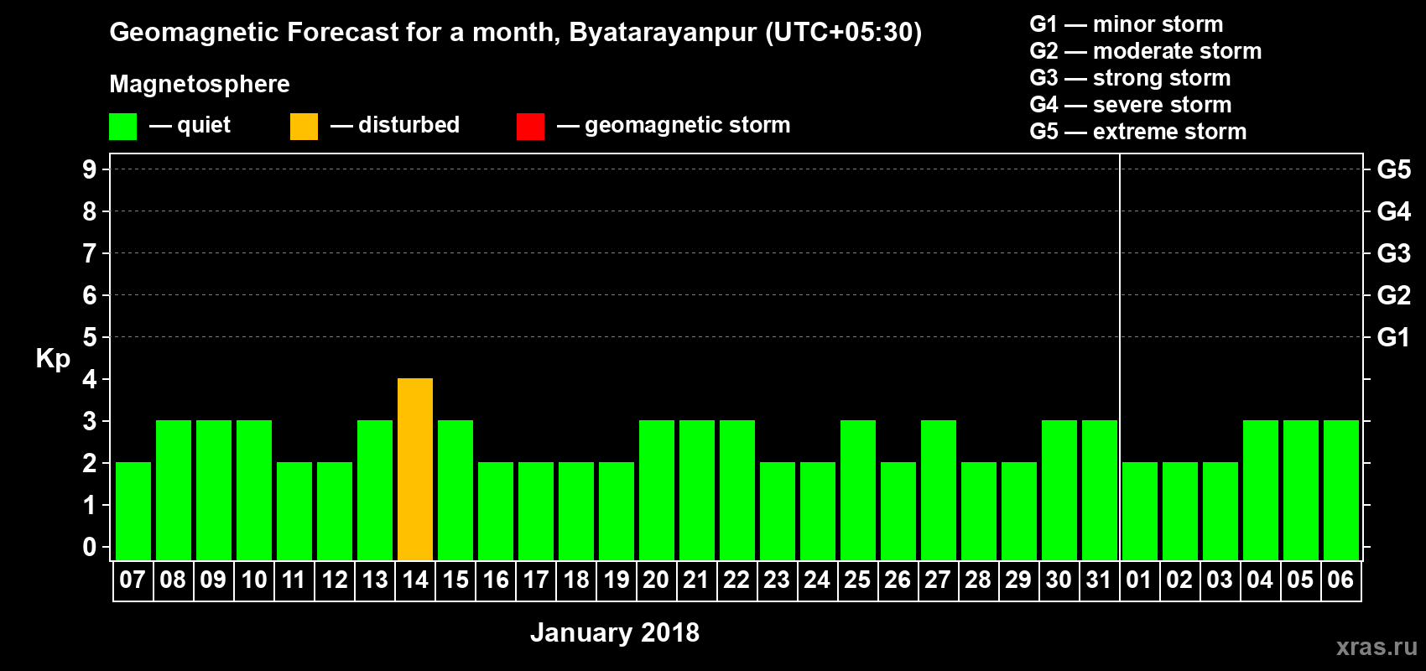Click the Kp axis value 9
This screenshot has width=1426, height=671.
(90, 169)
